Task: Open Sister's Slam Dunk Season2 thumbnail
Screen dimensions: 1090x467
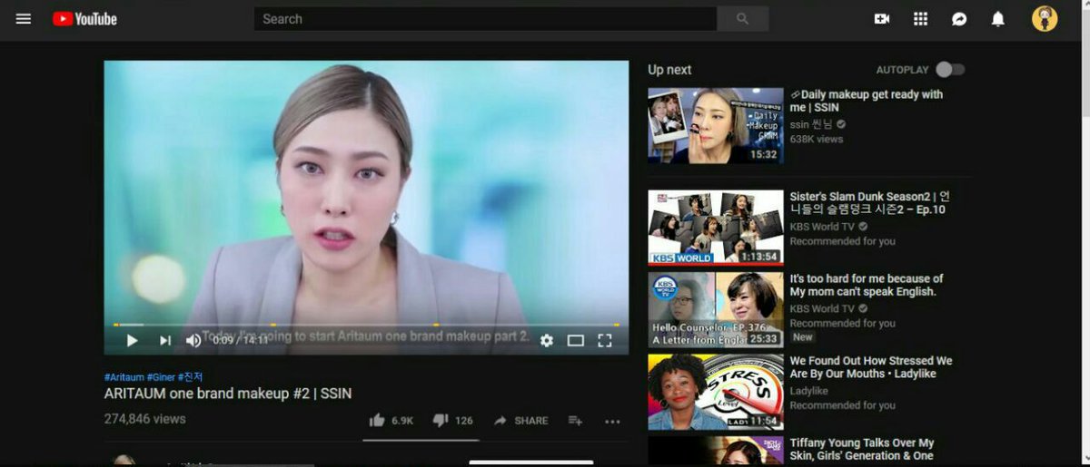Action: coord(716,228)
